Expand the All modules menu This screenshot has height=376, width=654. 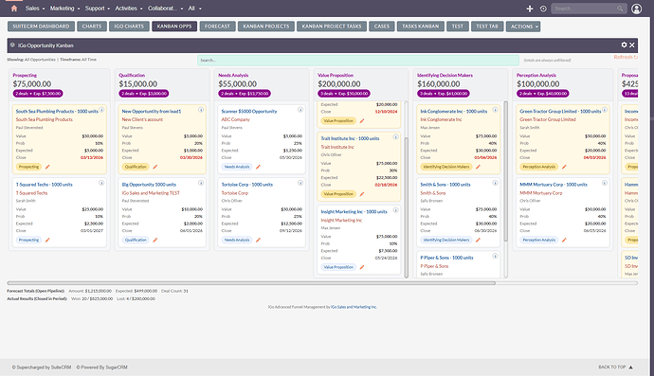tap(194, 9)
